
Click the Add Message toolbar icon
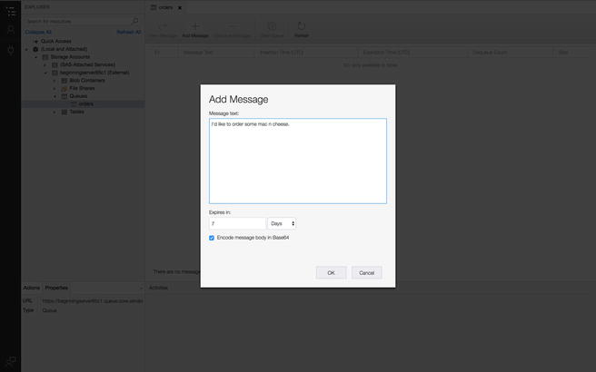coord(194,29)
